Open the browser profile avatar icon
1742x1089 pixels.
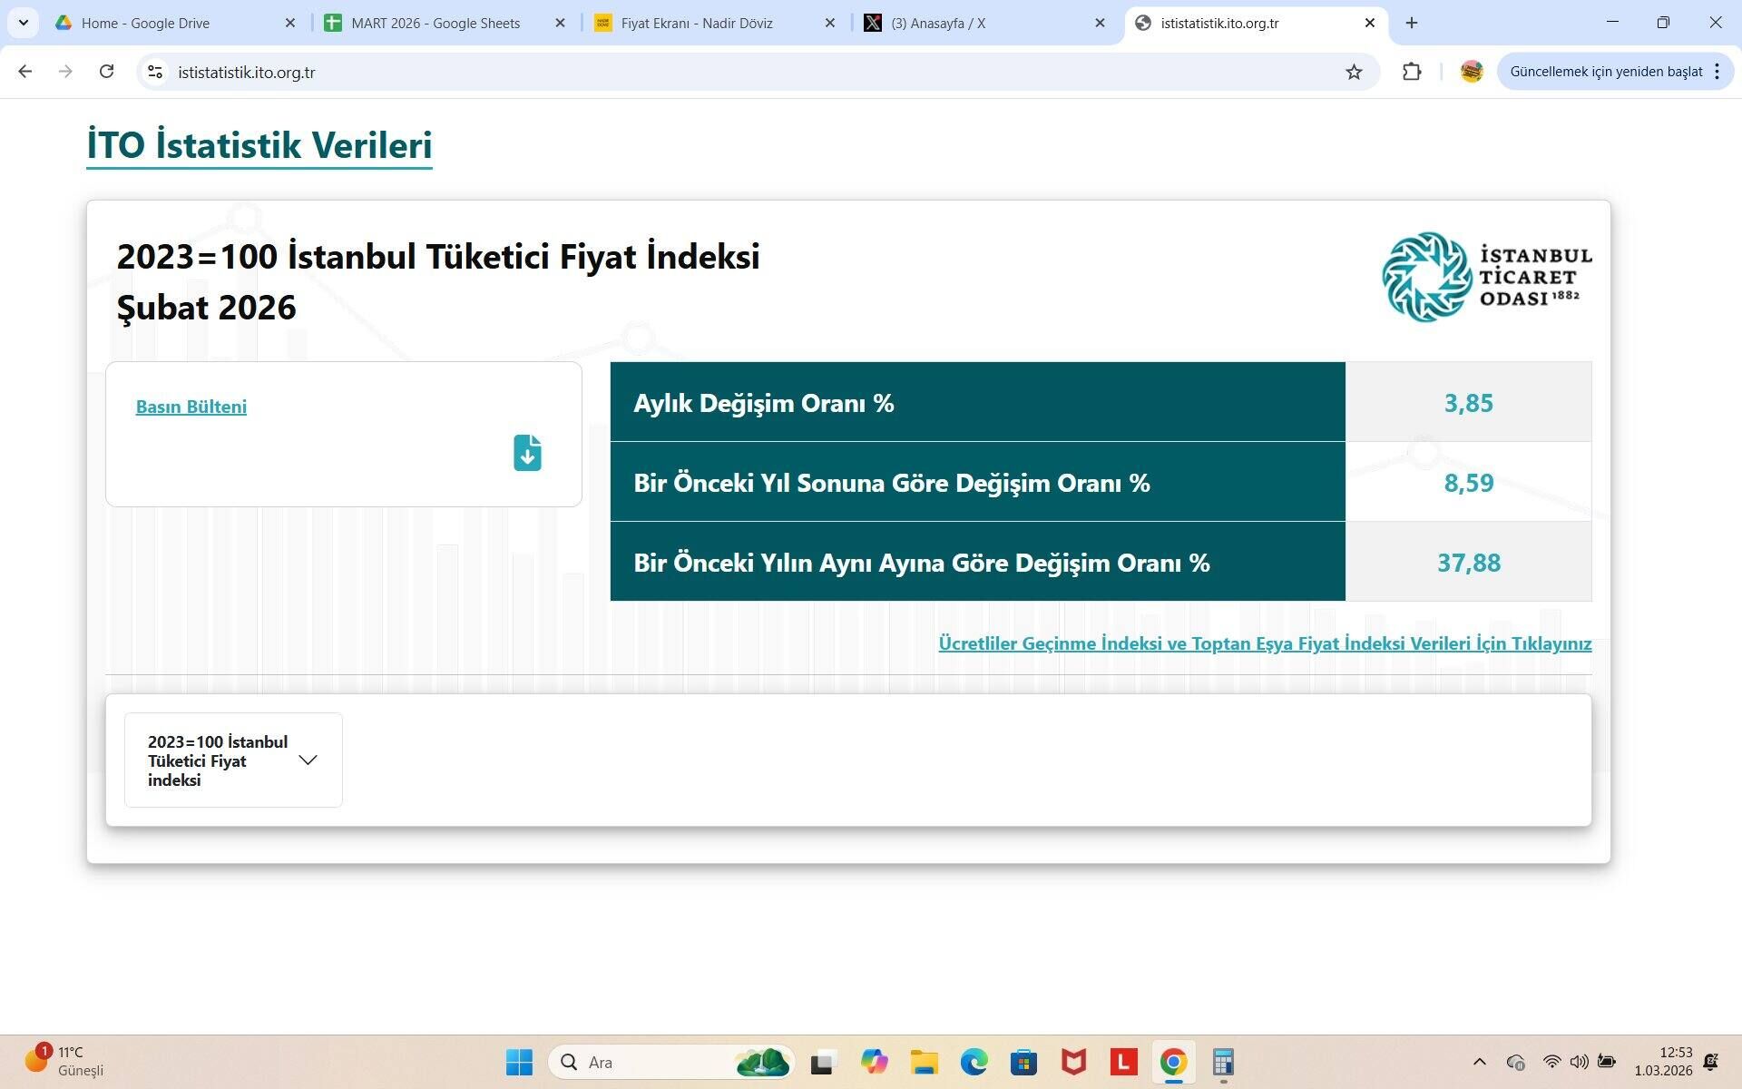1472,72
